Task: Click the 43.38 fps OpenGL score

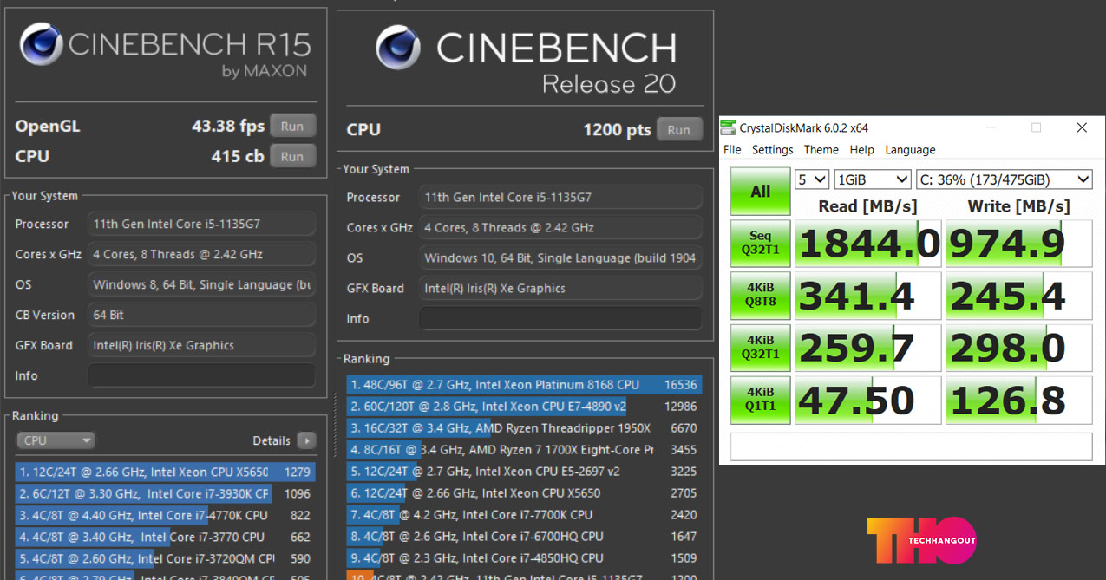Action: point(228,126)
